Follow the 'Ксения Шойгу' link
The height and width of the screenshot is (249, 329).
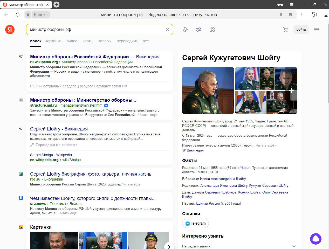pos(249,192)
